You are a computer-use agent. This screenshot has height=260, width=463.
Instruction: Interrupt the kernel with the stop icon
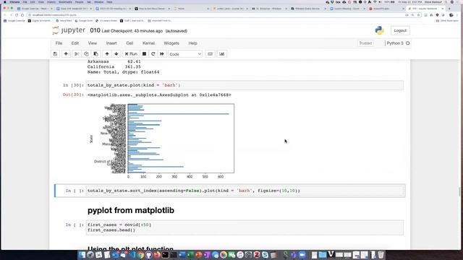click(144, 54)
